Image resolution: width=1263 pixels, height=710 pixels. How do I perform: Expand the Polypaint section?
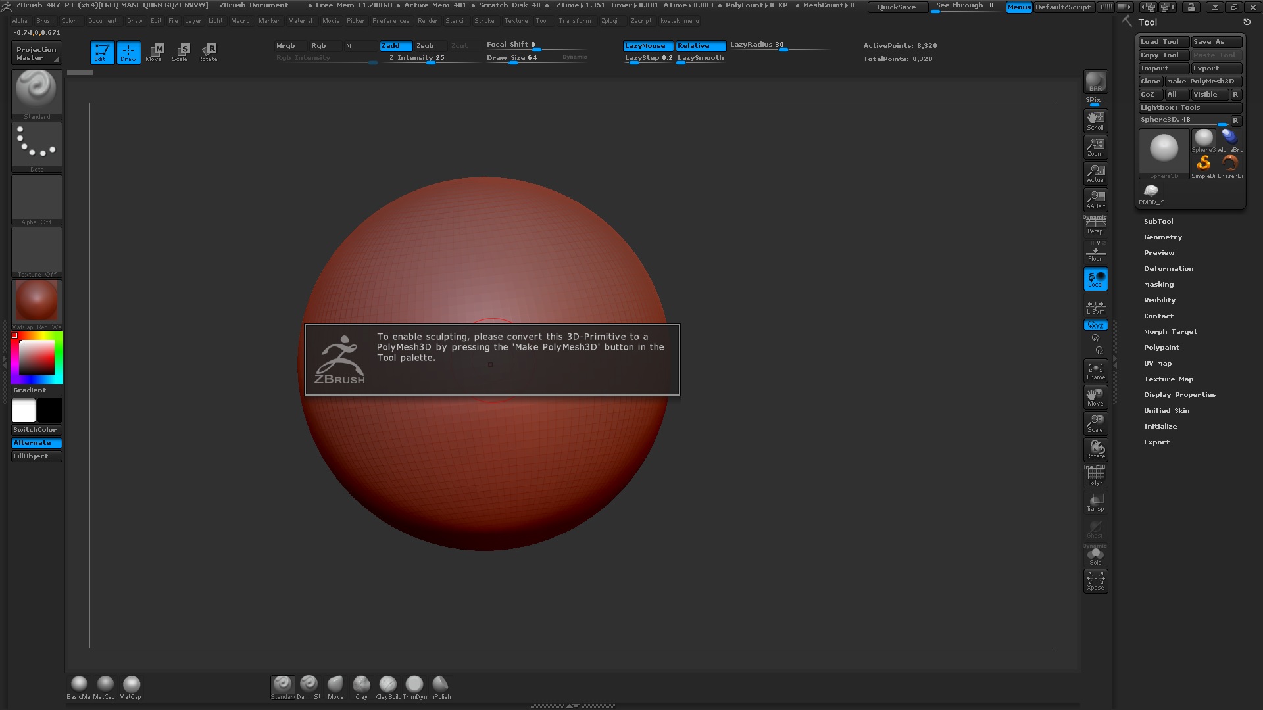point(1162,348)
